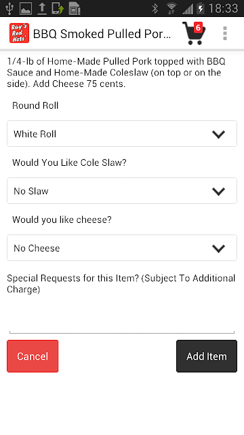Open the shopping cart with 6 items
This screenshot has width=244, height=435.
(194, 33)
